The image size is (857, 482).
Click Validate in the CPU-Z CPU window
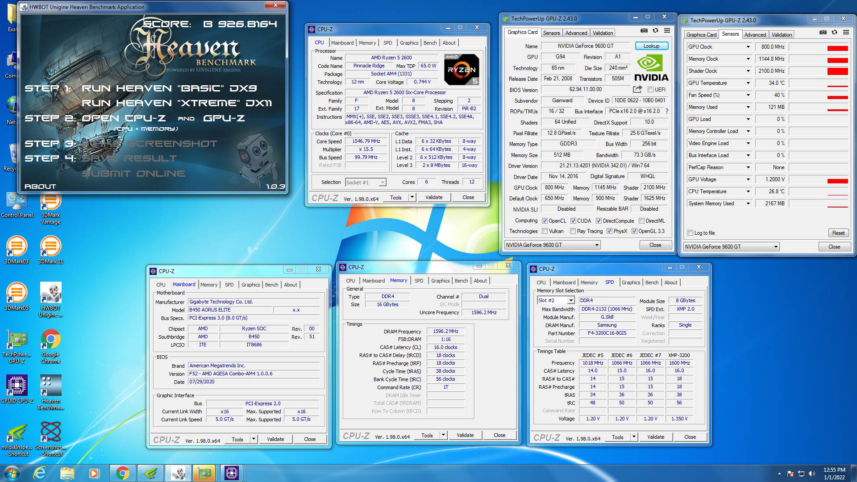tap(434, 197)
